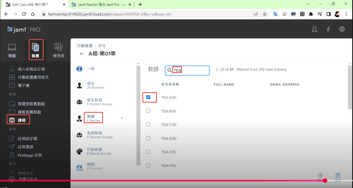This screenshot has height=188, width=353.
Task: Select the 教師群組 section
Action: pyautogui.click(x=100, y=135)
